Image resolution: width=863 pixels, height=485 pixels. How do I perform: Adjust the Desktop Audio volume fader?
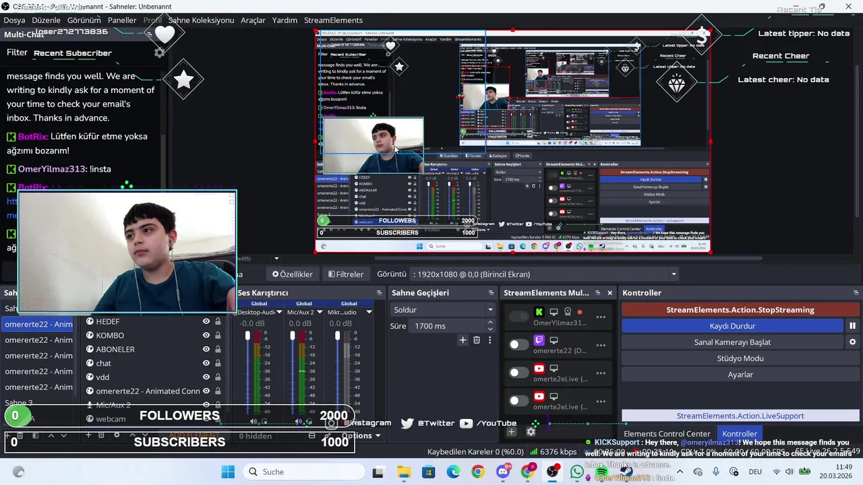pyautogui.click(x=247, y=335)
